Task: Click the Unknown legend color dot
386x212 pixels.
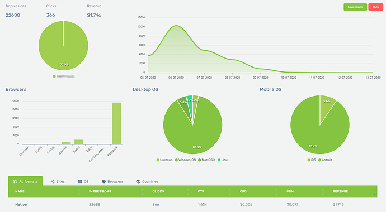Action: click(158, 160)
